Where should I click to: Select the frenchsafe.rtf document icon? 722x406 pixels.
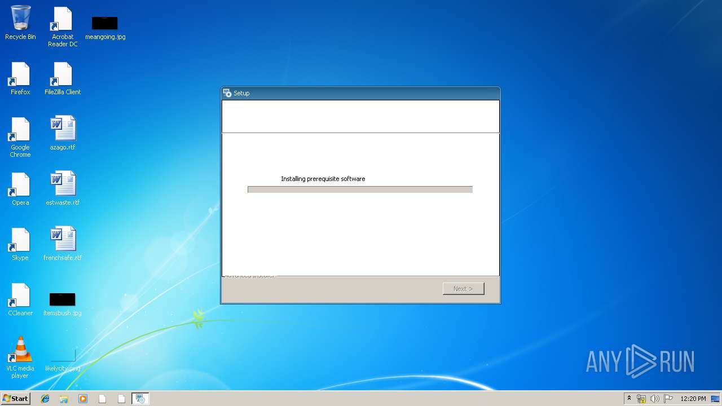pos(63,244)
